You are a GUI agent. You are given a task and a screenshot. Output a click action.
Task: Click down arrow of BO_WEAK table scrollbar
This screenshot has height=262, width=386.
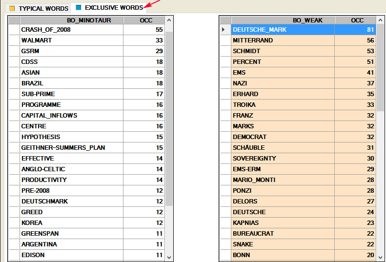tap(380, 257)
